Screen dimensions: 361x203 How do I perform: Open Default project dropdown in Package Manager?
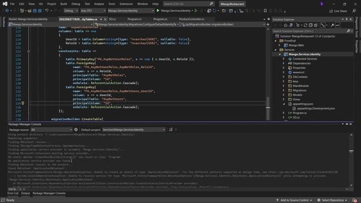[x=134, y=130]
